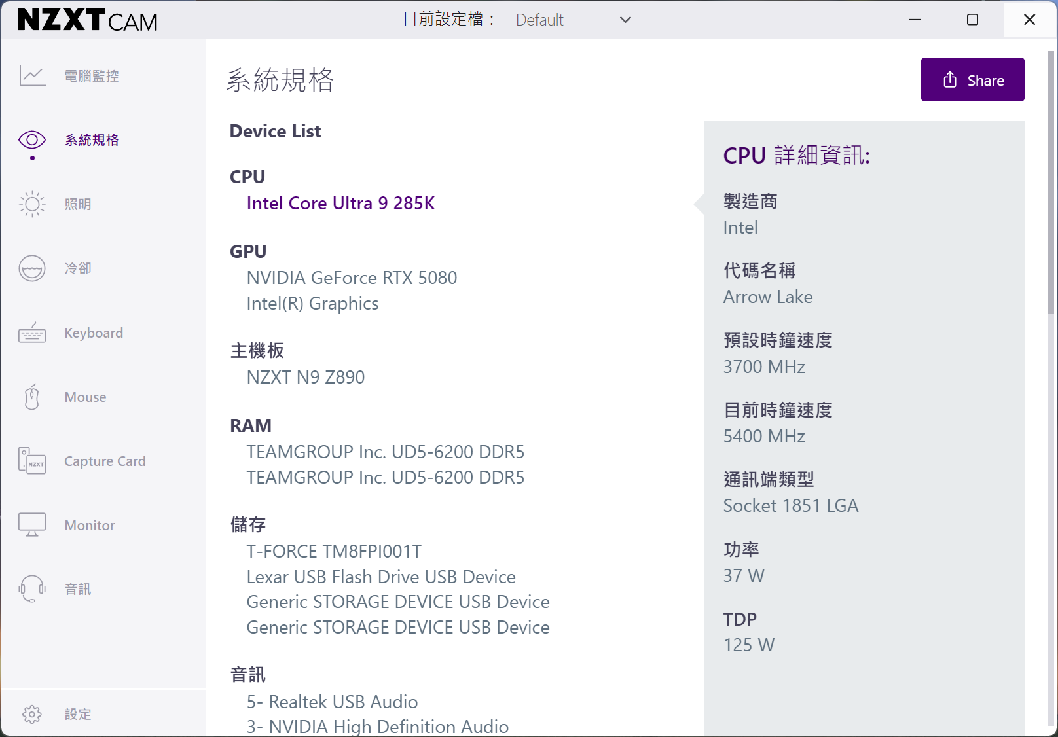Screen dimensions: 1058x737
Task: Click the 5400 MHz current clock value
Action: point(764,436)
